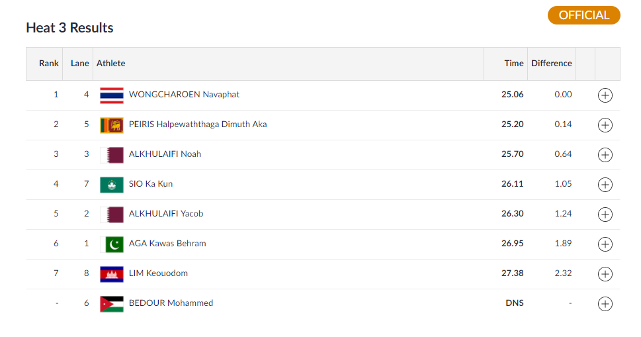Click the Jordan flag icon

coord(112,304)
